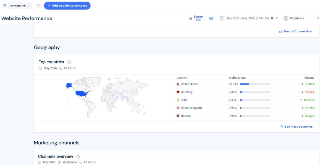Click the United Kingdom flag icon
This screenshot has width=320, height=165.
(x=178, y=108)
